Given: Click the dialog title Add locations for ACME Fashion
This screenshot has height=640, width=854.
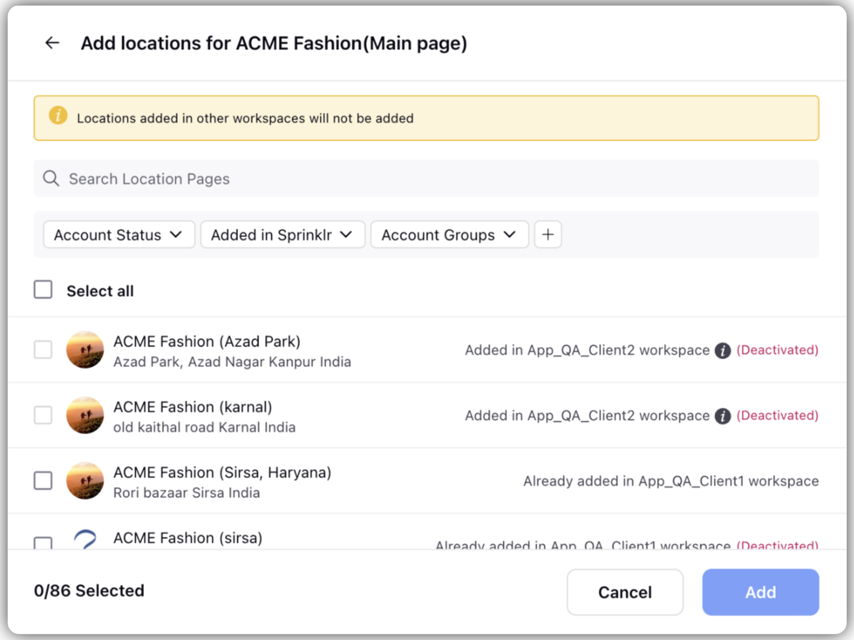Looking at the screenshot, I should coord(274,43).
